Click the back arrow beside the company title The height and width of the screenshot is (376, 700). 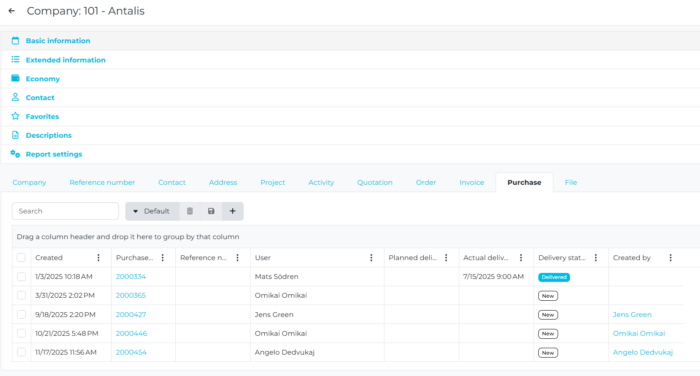(x=12, y=11)
